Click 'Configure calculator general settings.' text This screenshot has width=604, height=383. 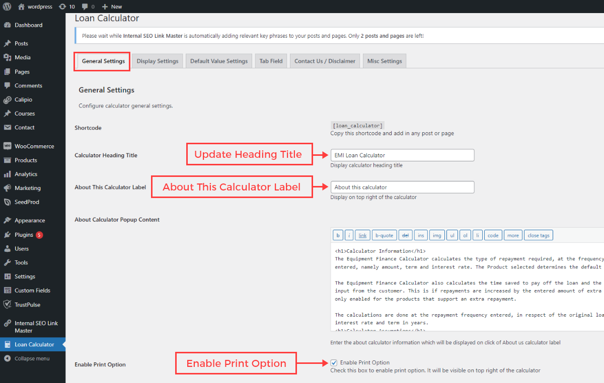point(126,106)
